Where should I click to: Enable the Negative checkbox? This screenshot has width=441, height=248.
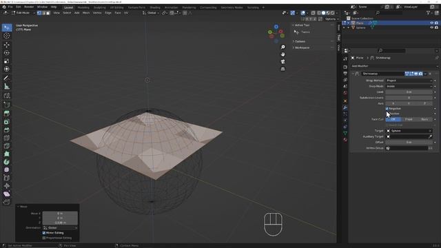[x=387, y=109]
